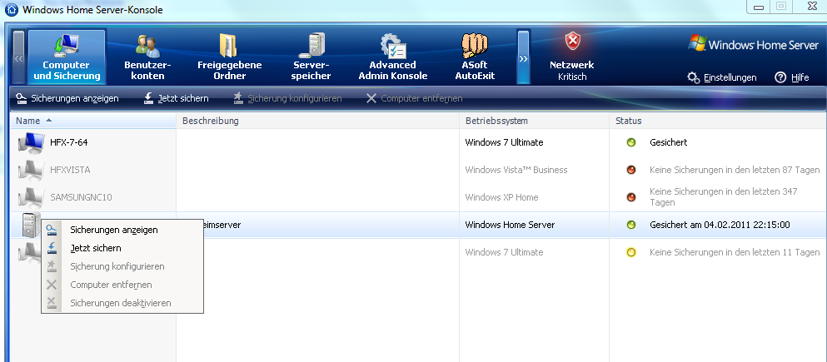Click Windows XP Home cell
Image resolution: width=827 pixels, height=362 pixels.
[x=501, y=197]
